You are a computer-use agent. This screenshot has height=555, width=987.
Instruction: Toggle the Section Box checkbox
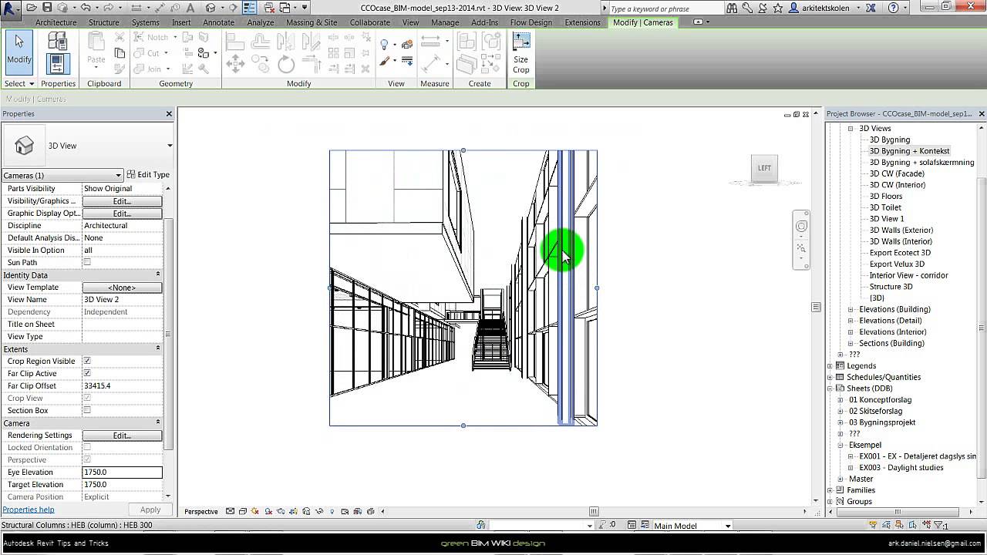tap(86, 410)
